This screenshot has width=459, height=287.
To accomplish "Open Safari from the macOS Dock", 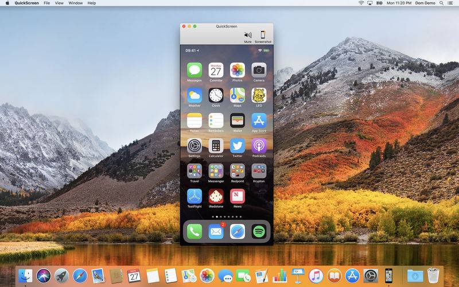I will click(80, 276).
